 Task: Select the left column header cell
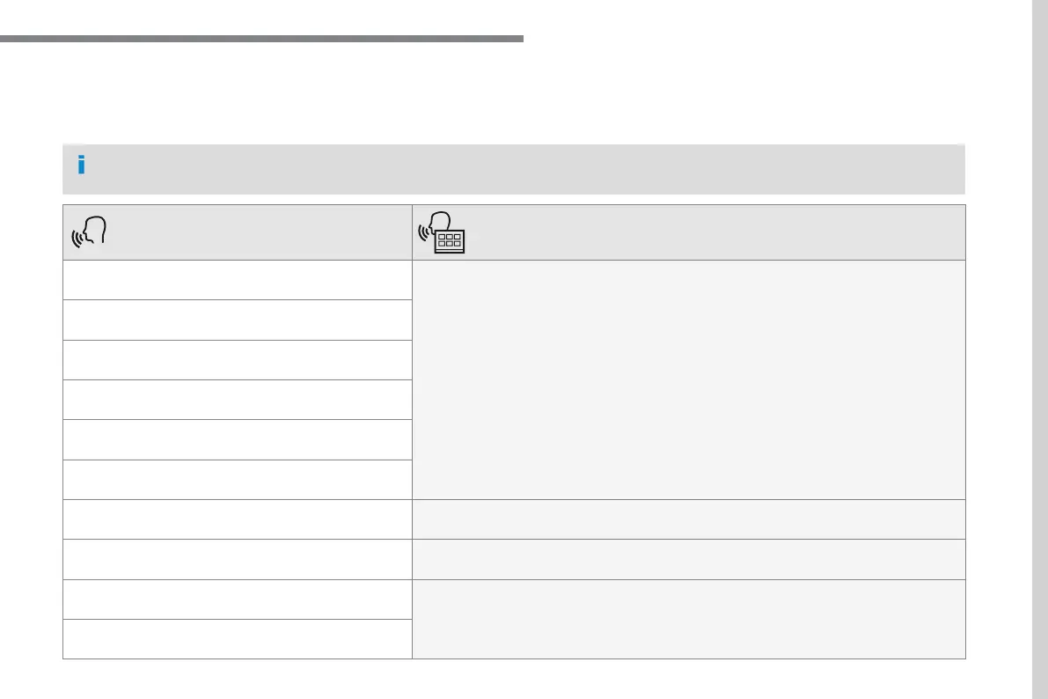[238, 232]
